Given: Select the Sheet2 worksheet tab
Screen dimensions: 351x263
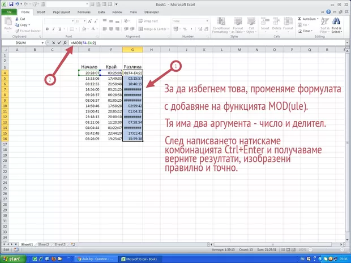Looking at the screenshot, I should [44, 244].
